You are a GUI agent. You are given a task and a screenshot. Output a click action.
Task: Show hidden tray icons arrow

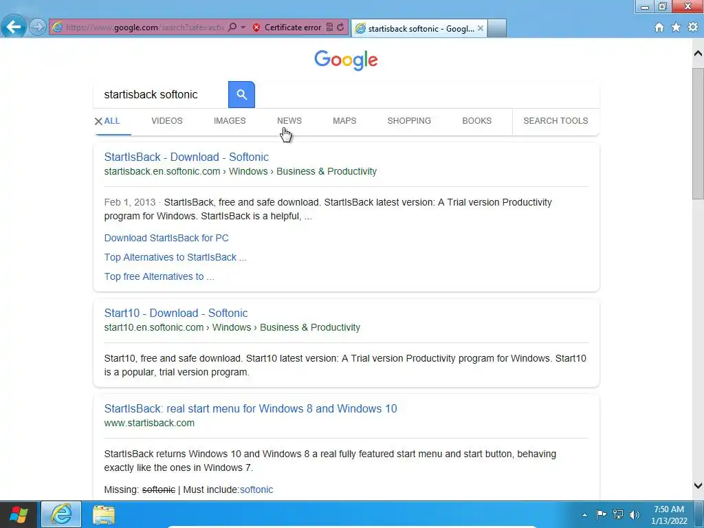pos(584,515)
